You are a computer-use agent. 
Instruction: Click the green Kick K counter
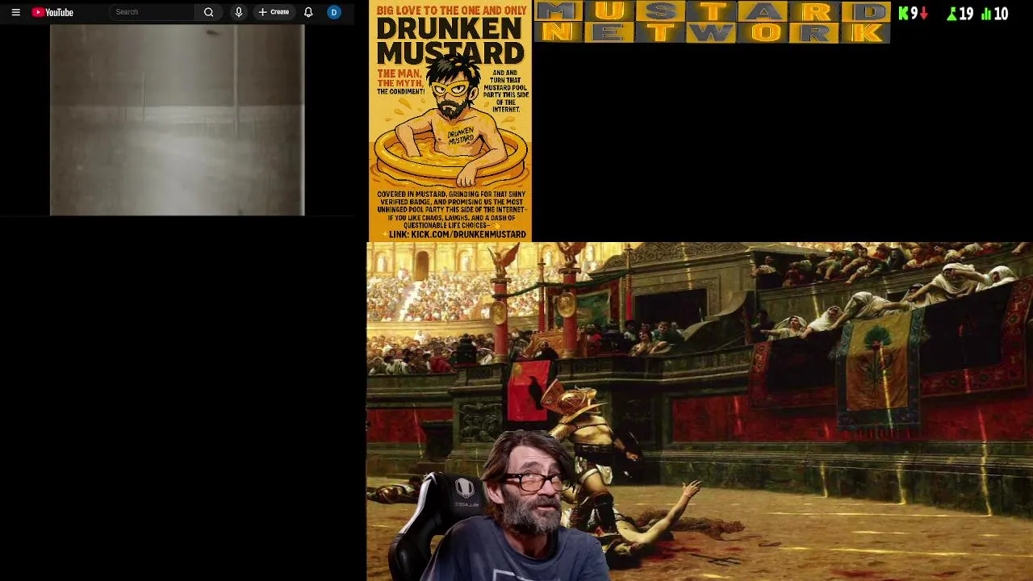[913, 14]
